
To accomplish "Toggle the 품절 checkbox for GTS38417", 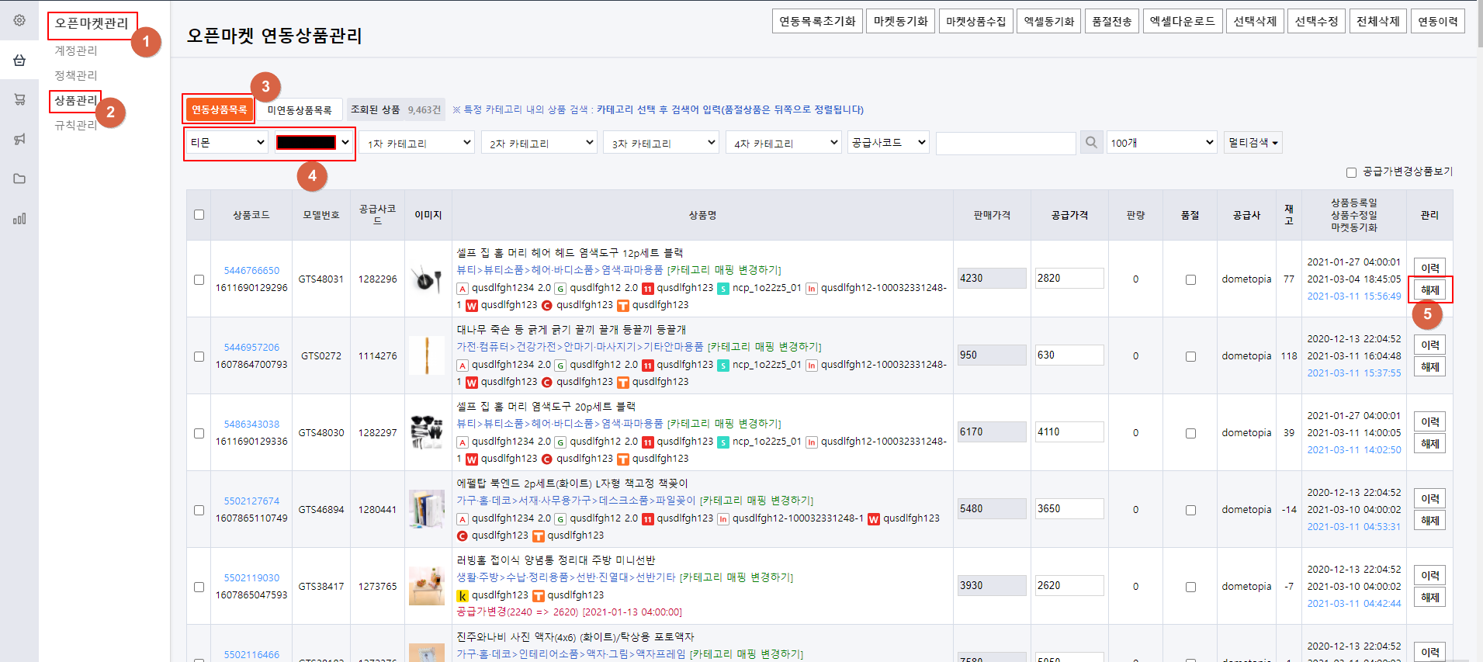I will point(1190,587).
